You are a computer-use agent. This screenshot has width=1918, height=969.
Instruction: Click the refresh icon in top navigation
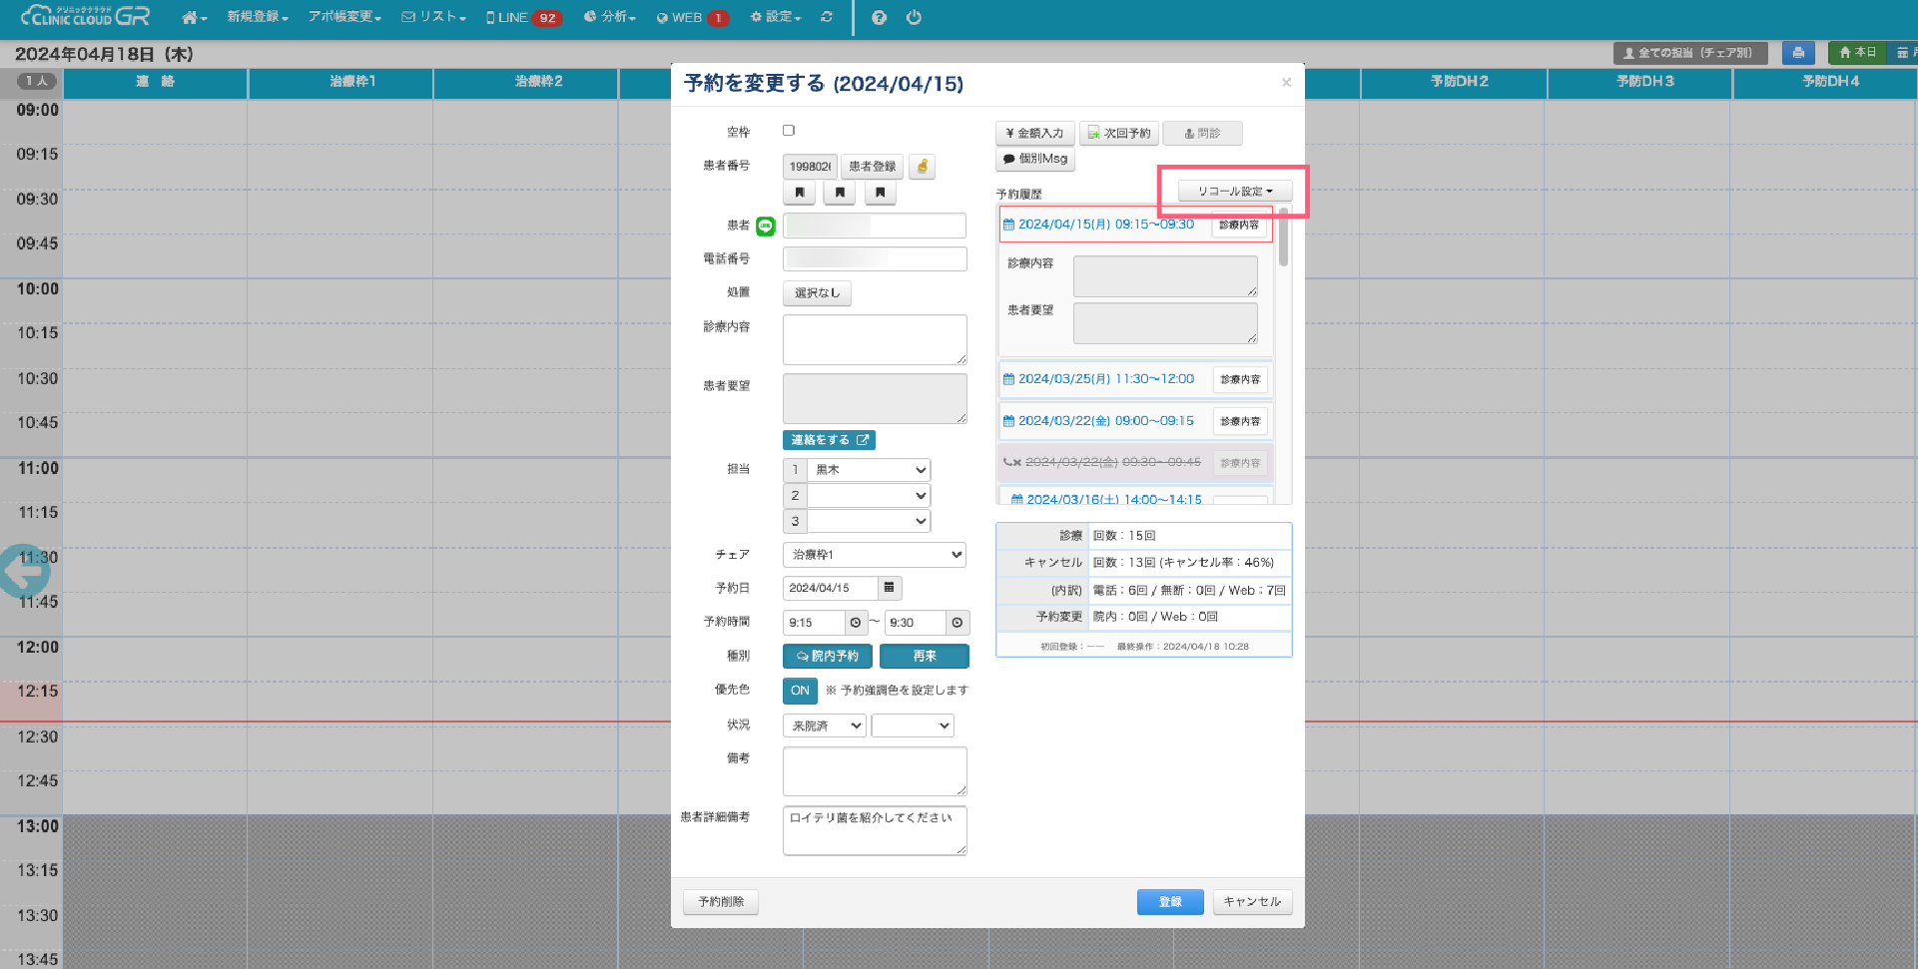pos(827,17)
